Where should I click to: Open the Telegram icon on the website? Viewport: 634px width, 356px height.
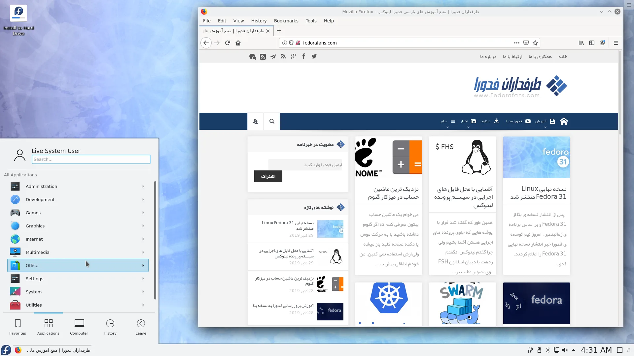click(x=273, y=57)
